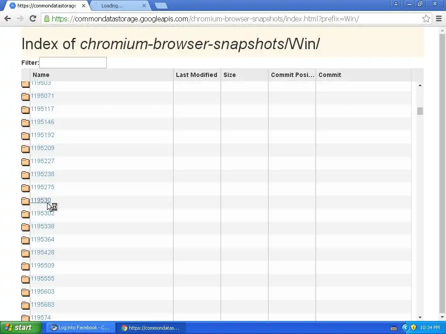Viewport: 446px width, 334px height.
Task: Click the folder icon beside 1195555
Action: coord(25,280)
